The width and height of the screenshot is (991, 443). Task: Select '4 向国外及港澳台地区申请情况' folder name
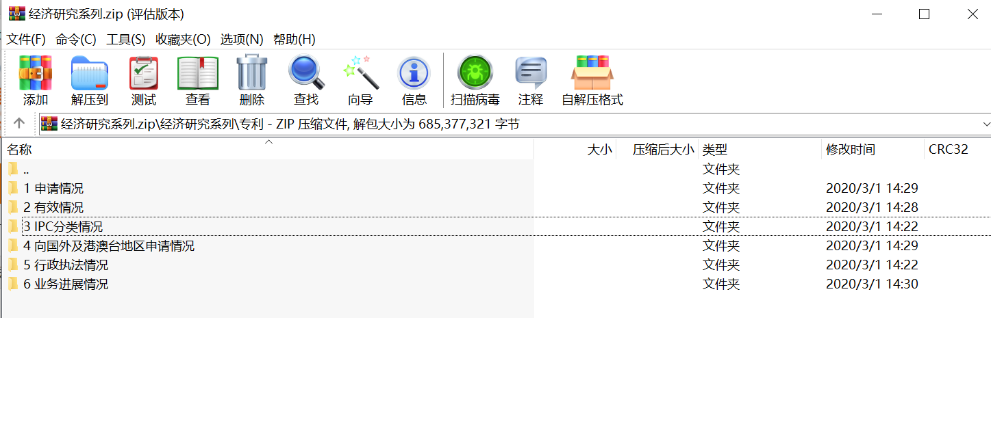[109, 245]
